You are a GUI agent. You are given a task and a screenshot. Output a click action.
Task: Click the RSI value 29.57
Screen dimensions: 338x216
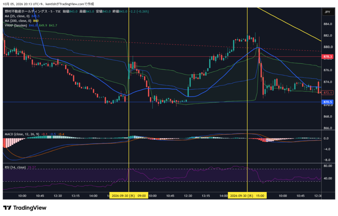[32, 167]
